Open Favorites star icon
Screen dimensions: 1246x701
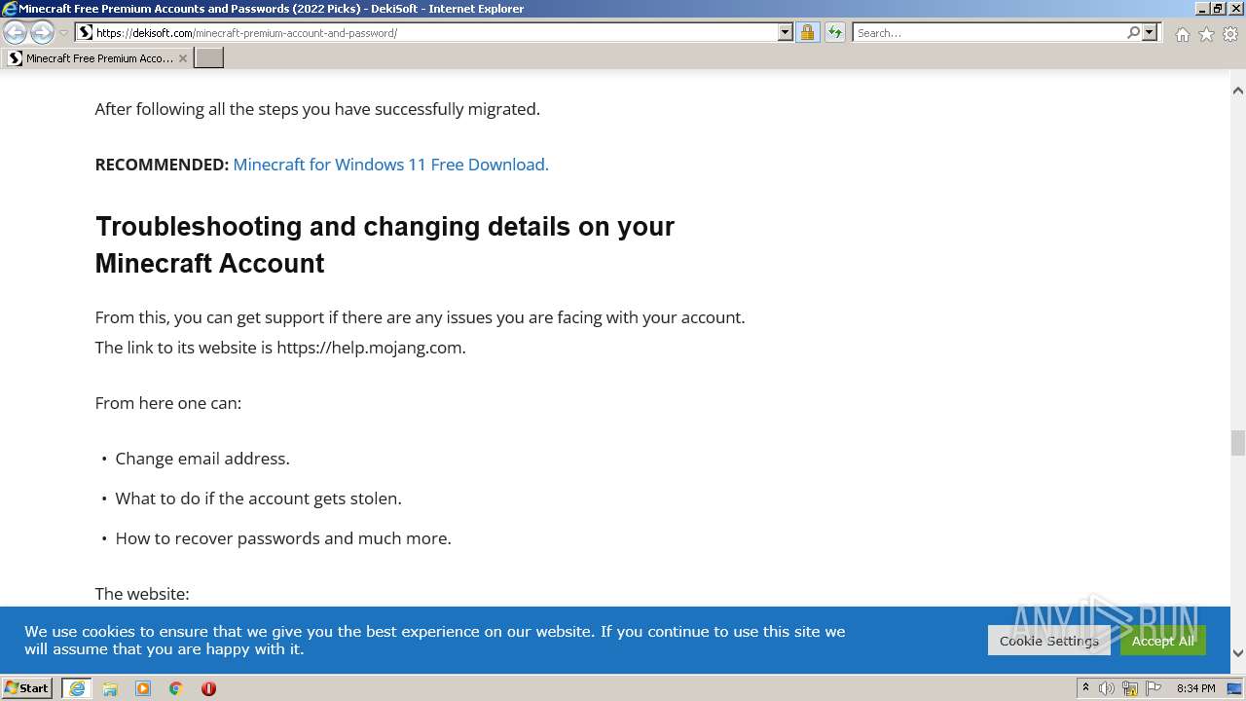pos(1206,34)
